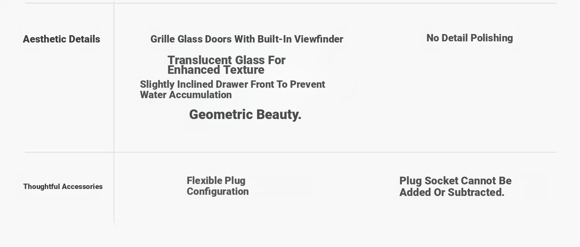
Task: Click the top horizontal divider line
Action: click(290, 3)
